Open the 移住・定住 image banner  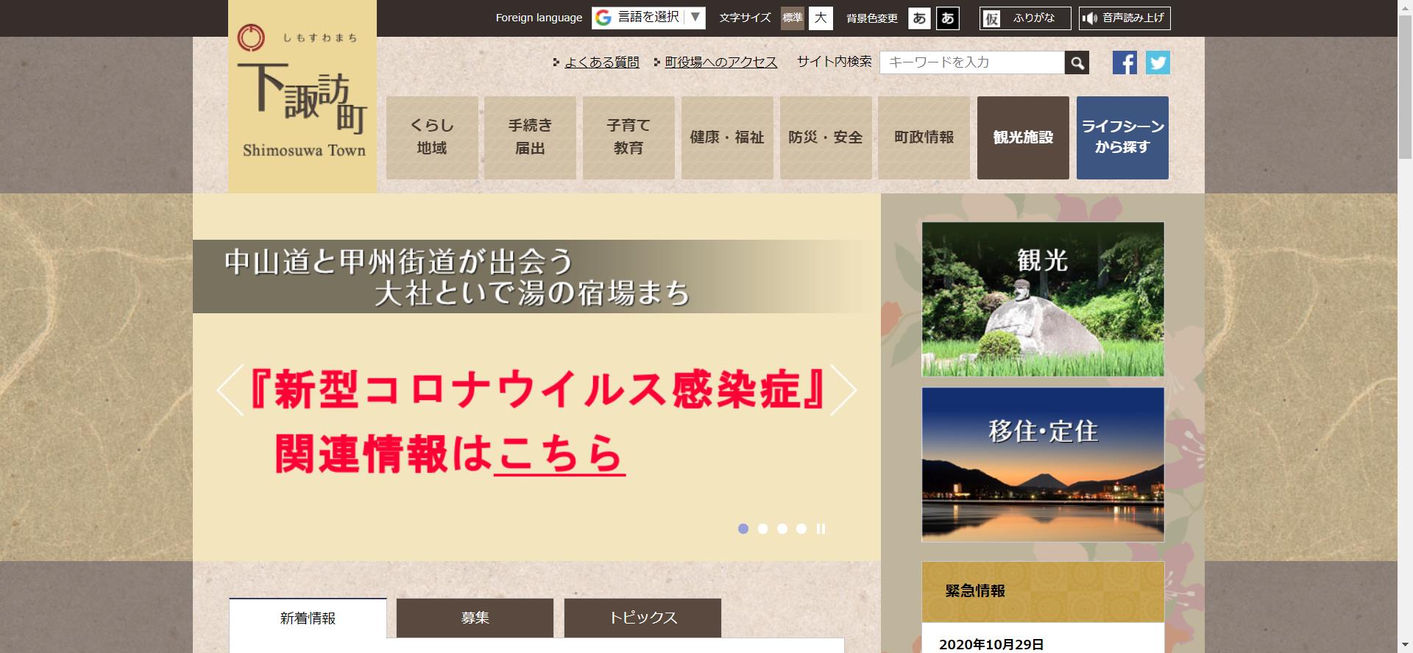click(x=1043, y=465)
